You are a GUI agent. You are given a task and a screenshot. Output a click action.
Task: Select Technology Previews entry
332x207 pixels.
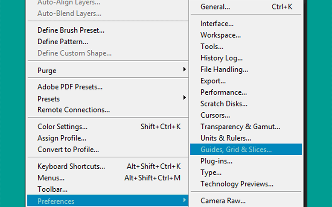point(246,184)
